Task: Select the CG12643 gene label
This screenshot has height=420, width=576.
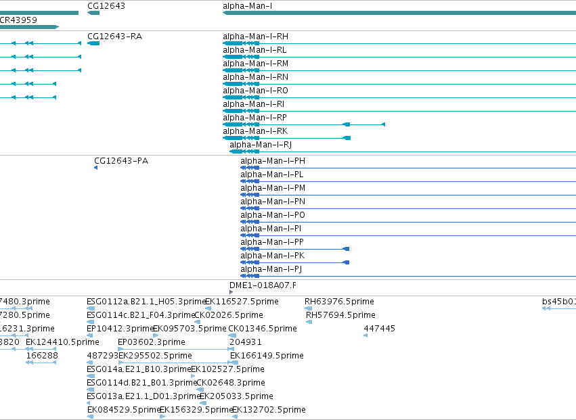Action: 106,6
